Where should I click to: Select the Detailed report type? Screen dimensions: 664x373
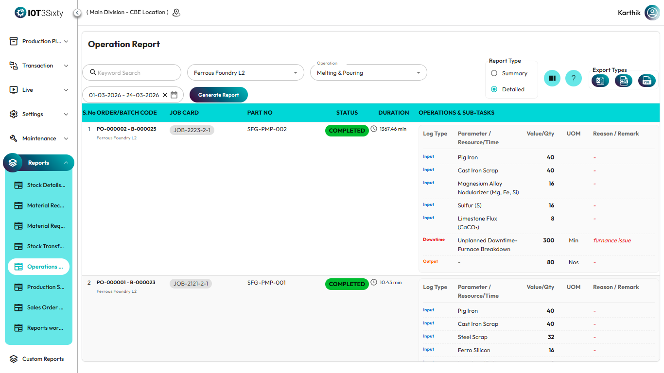tap(494, 89)
